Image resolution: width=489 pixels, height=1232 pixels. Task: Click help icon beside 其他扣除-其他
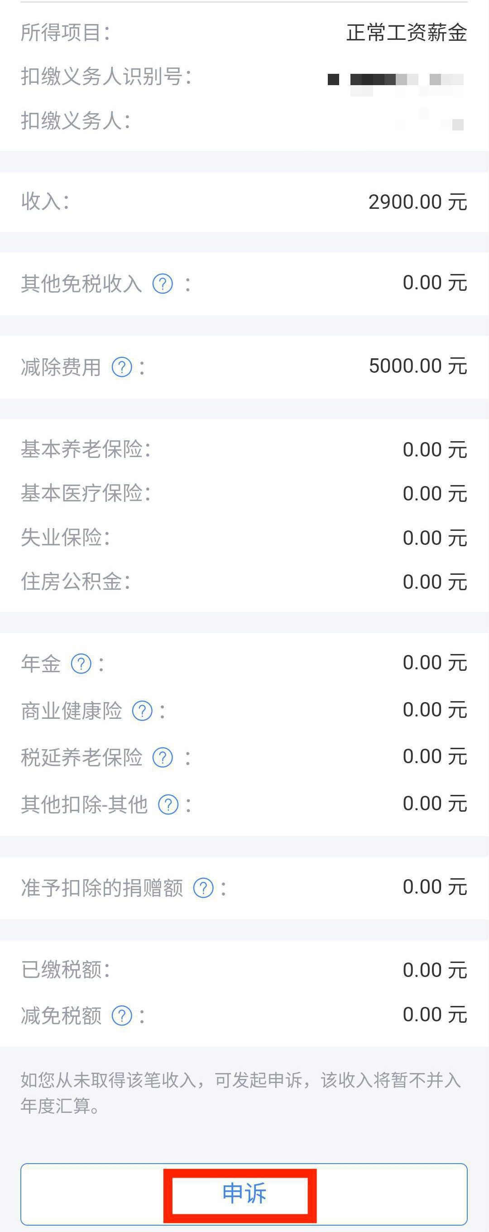[168, 804]
